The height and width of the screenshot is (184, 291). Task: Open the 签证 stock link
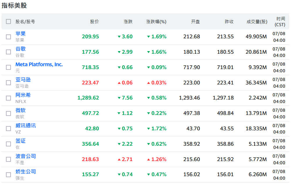[20, 141]
